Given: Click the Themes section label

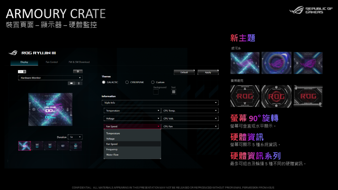Looking at the screenshot, I should pos(106,77).
